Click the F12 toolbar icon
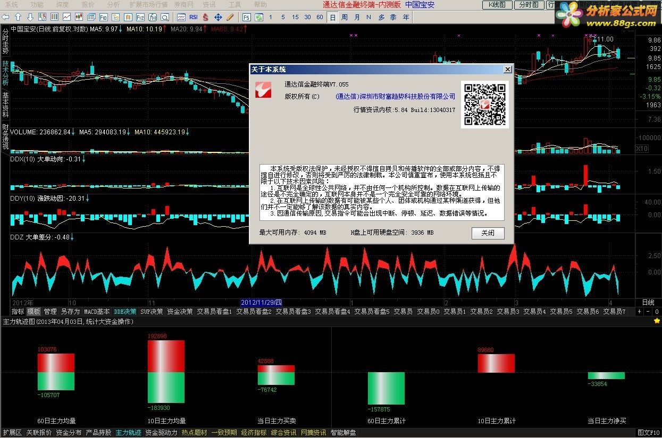This screenshot has height=438, width=662. 140,17
